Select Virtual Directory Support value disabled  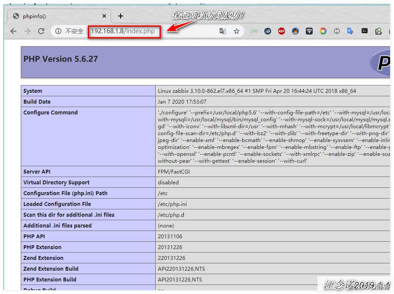pyautogui.click(x=168, y=183)
